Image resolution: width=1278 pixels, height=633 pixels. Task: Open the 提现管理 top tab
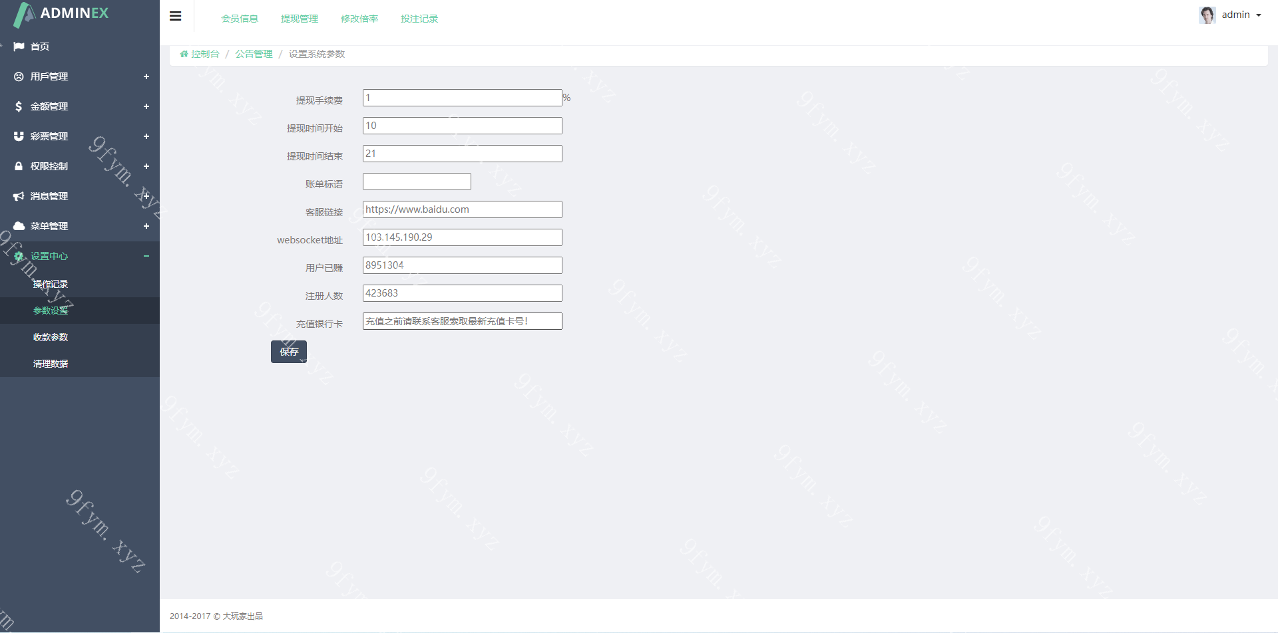click(300, 19)
